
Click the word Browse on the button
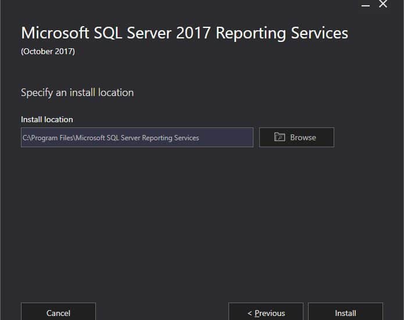[x=303, y=137]
